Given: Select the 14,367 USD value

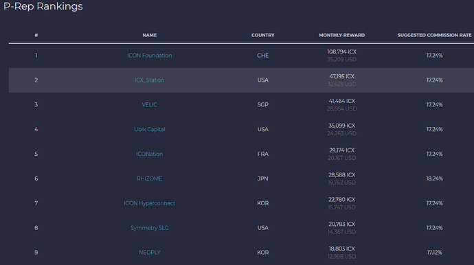Looking at the screenshot, I should 341,232.
